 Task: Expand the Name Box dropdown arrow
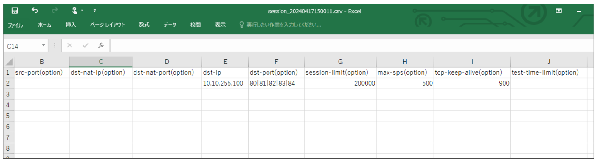tap(44, 45)
